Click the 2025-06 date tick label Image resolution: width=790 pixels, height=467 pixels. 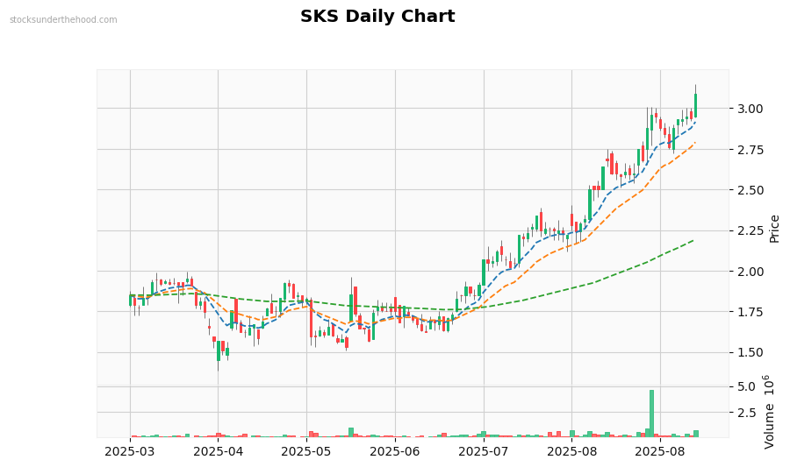[395, 451]
